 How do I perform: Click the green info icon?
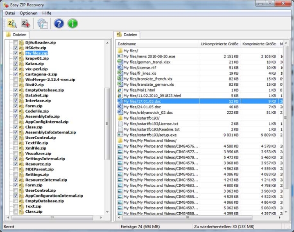point(72,23)
